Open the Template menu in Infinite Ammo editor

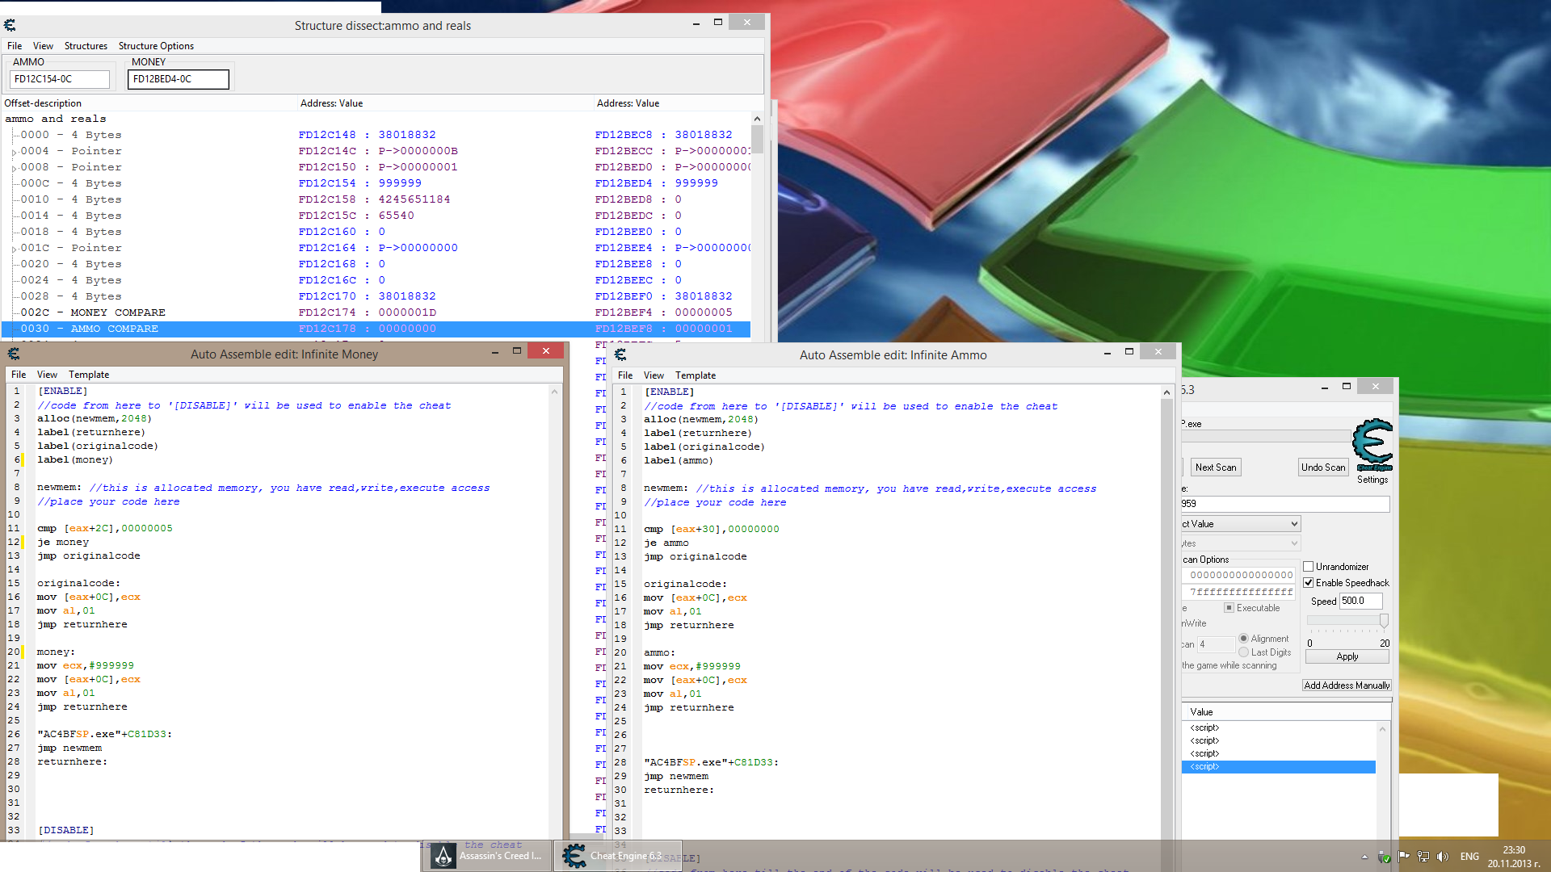click(695, 374)
